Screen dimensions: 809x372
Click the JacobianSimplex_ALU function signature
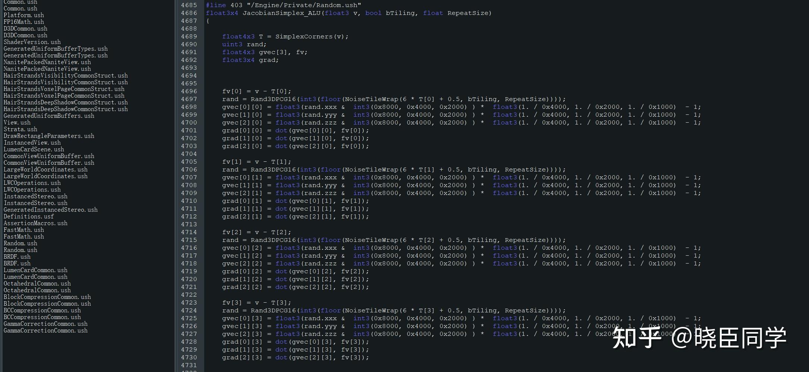pos(349,13)
